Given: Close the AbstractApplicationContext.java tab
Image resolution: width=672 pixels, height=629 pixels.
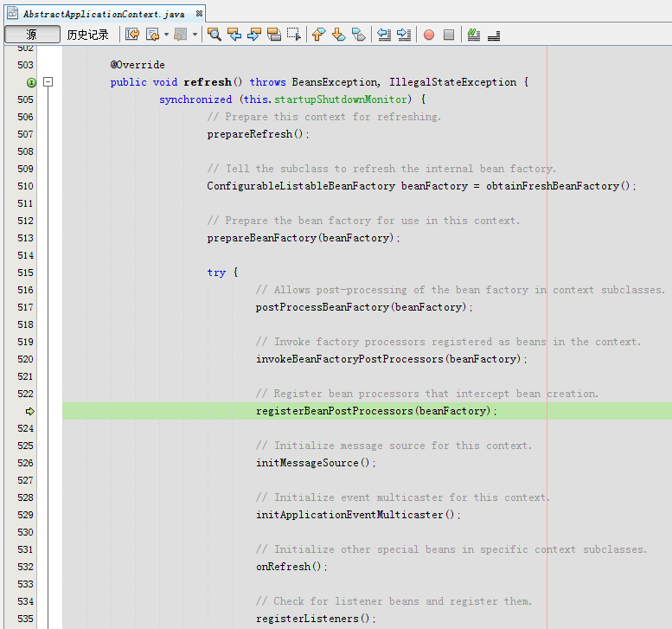Looking at the screenshot, I should pos(199,14).
